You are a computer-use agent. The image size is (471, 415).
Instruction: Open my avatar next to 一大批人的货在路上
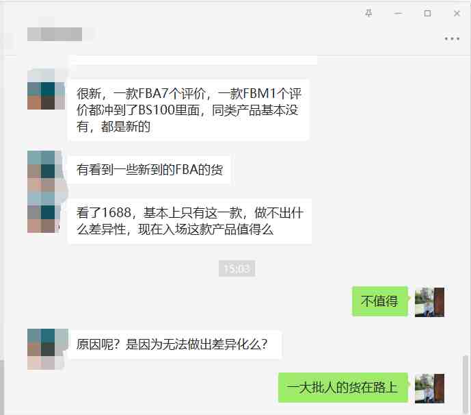tap(429, 388)
